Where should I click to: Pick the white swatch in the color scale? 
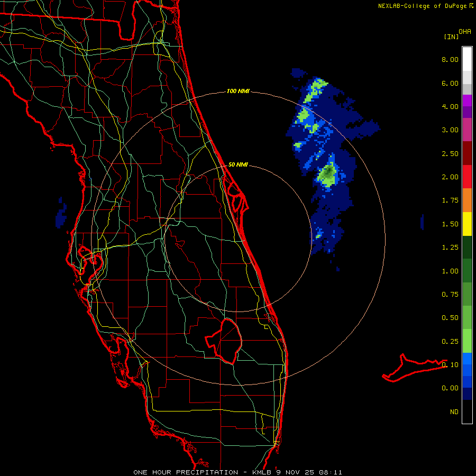point(467,59)
